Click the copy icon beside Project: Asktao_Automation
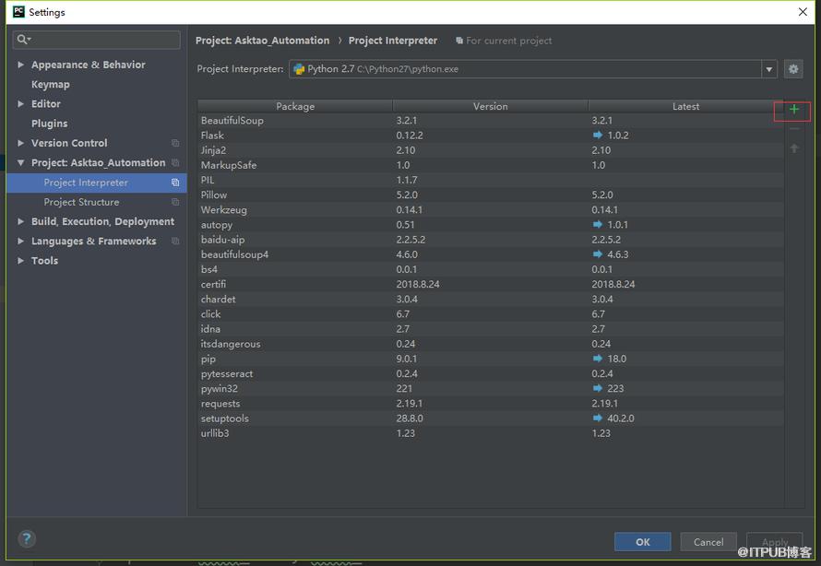 coord(175,162)
